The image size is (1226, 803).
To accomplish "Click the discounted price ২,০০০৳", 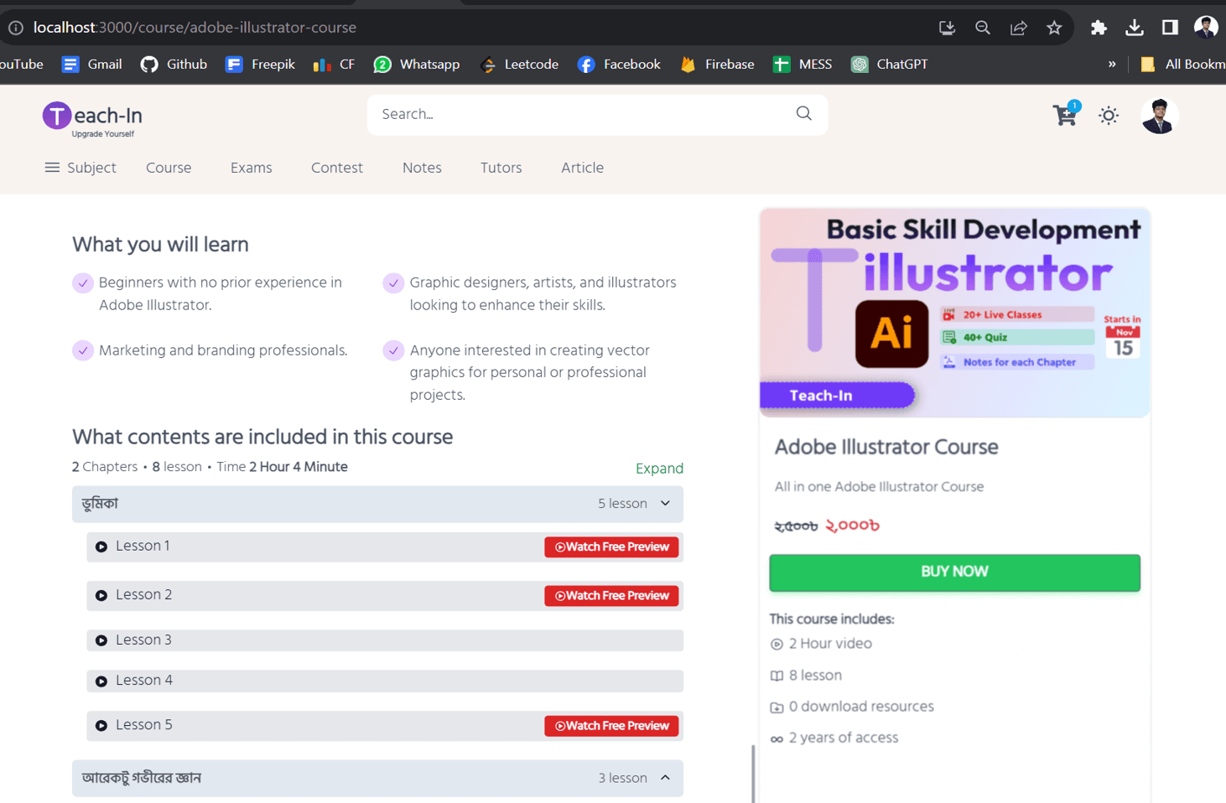I will coord(853,526).
